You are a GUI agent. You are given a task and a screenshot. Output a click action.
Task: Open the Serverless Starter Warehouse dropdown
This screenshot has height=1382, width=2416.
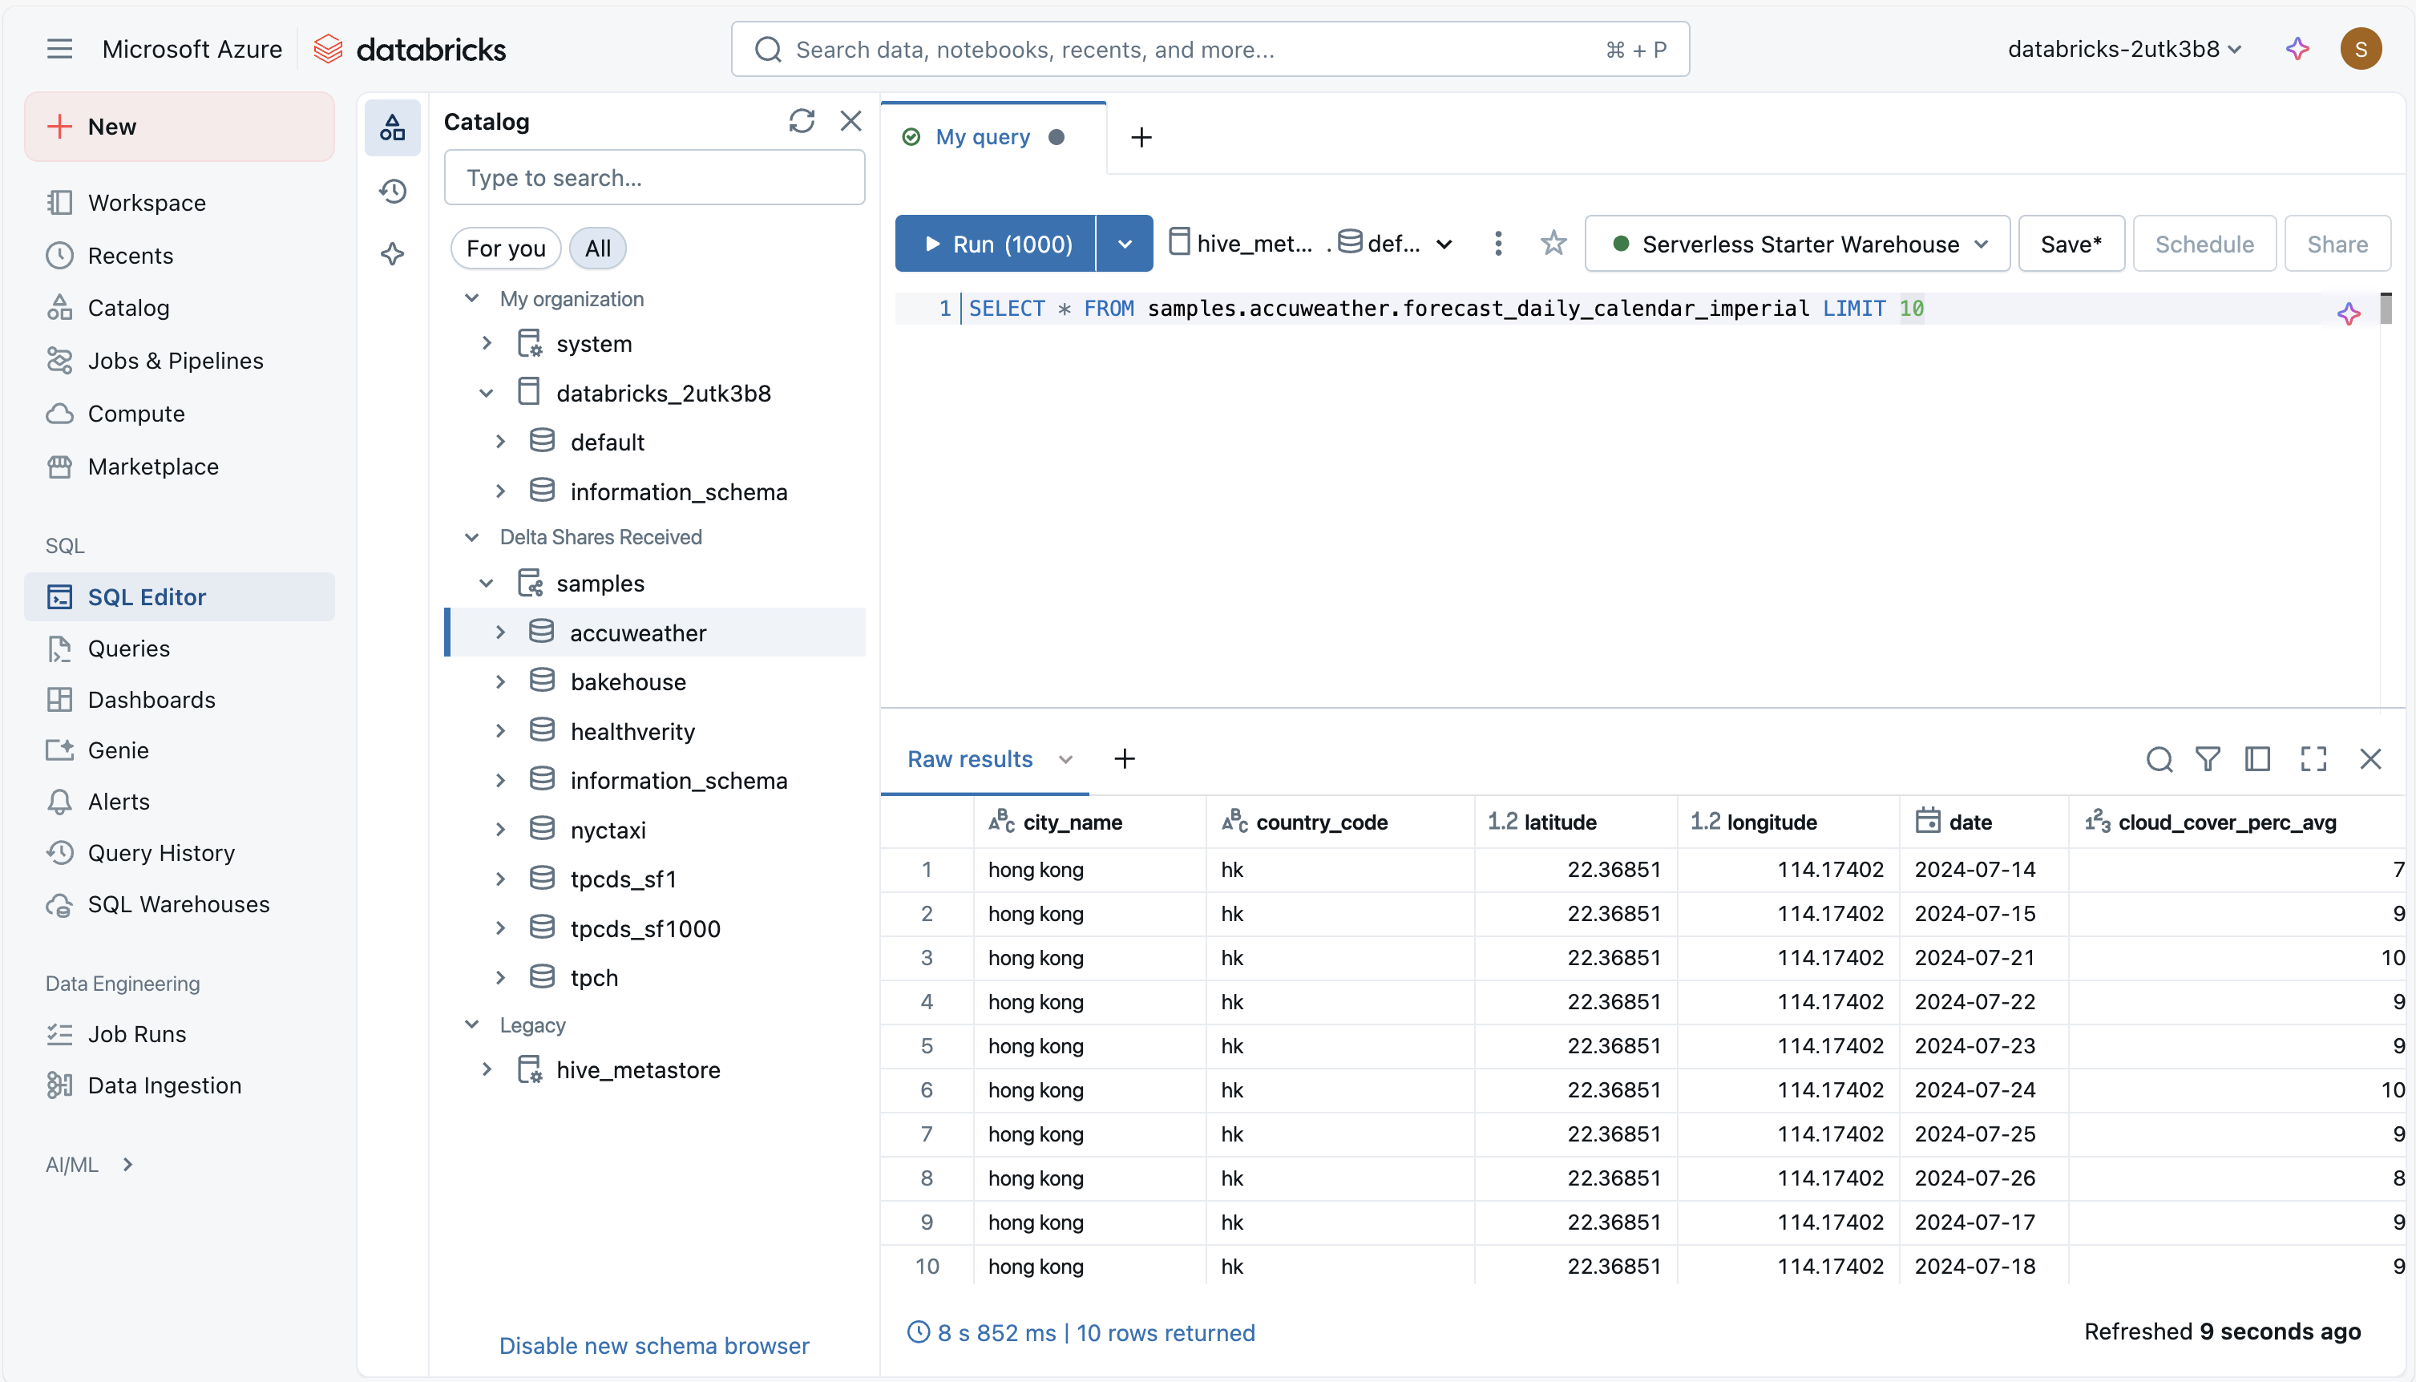tap(1797, 244)
